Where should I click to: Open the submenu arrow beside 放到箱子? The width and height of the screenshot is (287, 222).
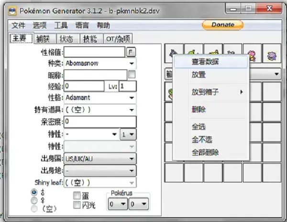242,92
